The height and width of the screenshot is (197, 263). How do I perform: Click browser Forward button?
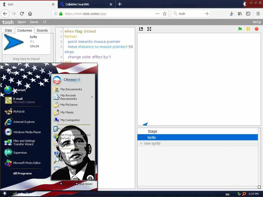(14, 14)
